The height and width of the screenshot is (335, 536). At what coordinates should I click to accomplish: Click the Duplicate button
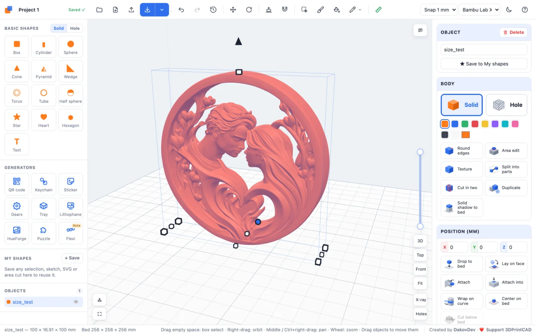tap(507, 188)
